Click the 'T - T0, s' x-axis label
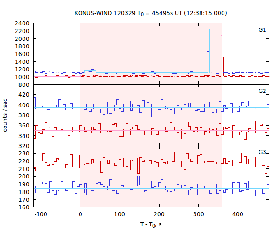This screenshot has width=276, height=230. click(151, 225)
